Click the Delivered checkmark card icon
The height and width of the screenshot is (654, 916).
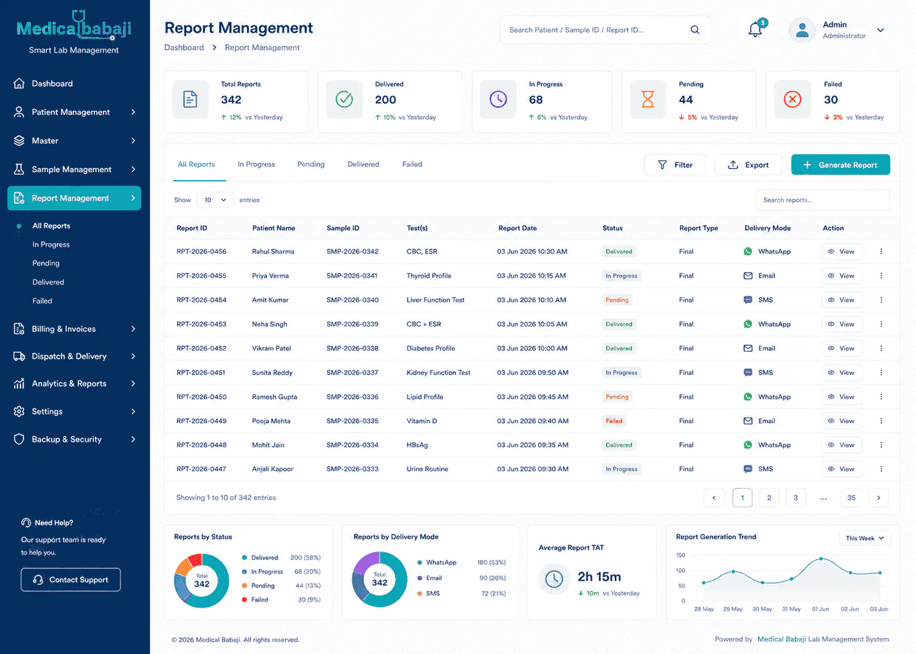point(344,99)
